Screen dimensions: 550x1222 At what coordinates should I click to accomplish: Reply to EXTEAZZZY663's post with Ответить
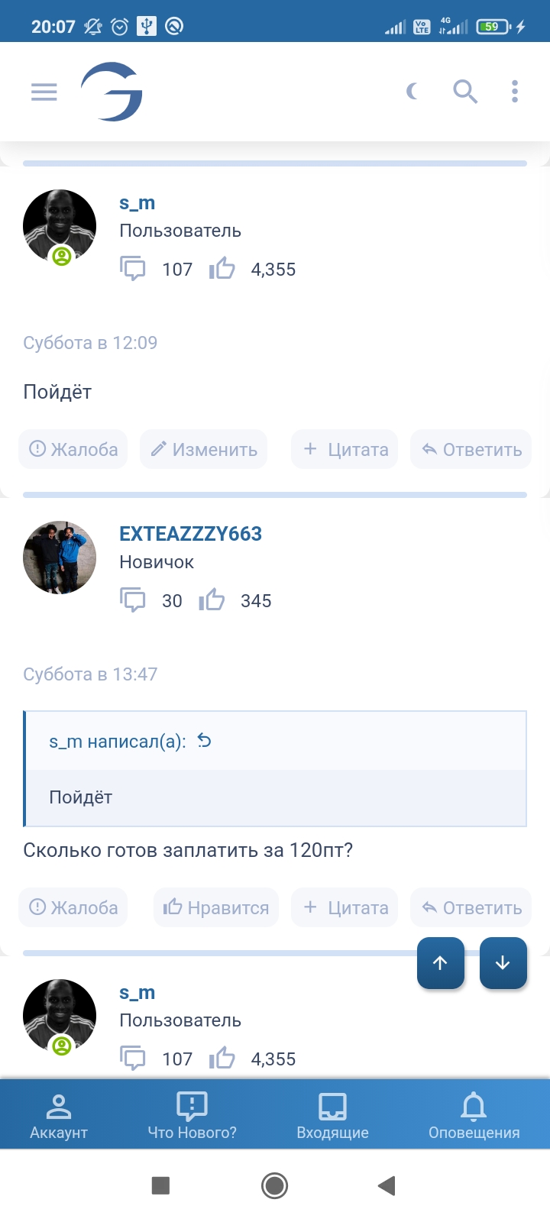pos(471,907)
